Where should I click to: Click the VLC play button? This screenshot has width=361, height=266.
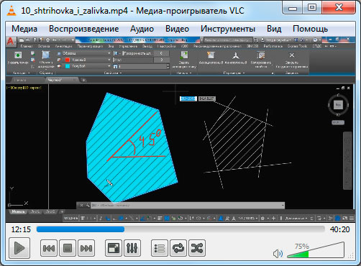pyautogui.click(x=19, y=248)
